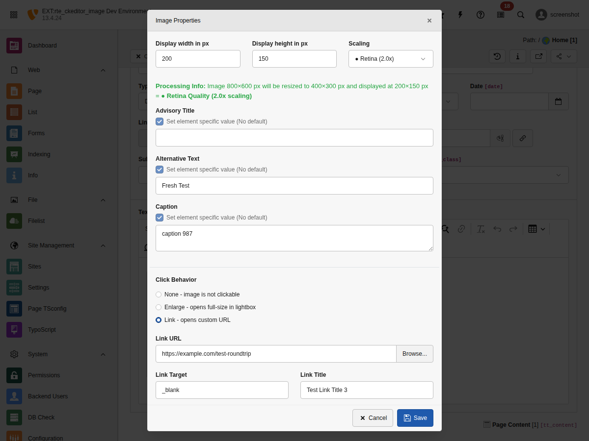Open the Scaling Retina 2.0x dropdown
This screenshot has width=589, height=441.
click(390, 58)
